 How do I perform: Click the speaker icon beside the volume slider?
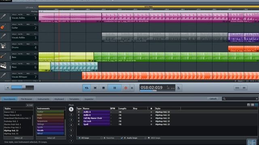(8, 88)
